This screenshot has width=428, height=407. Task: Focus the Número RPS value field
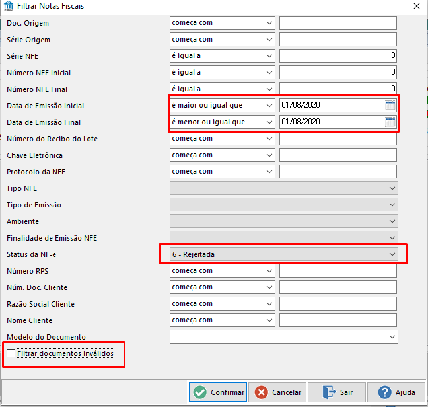pos(338,271)
